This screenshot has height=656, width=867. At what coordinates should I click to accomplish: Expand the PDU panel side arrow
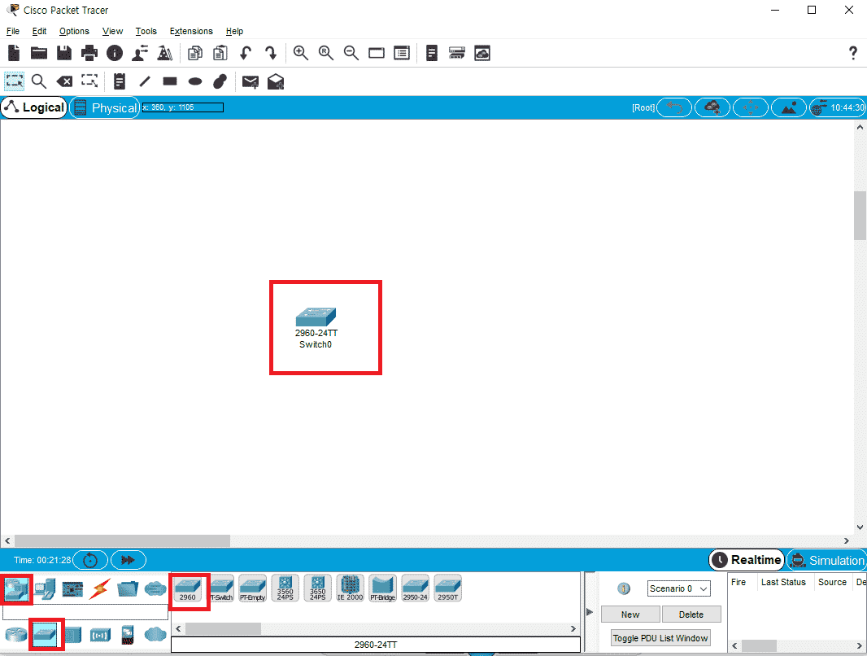coord(590,612)
